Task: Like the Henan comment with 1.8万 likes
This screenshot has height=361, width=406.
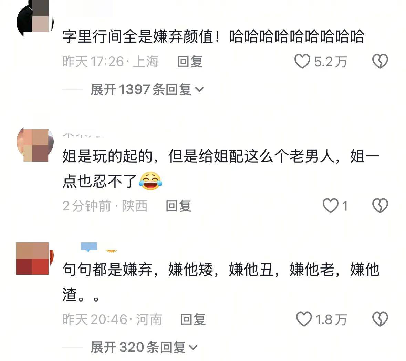Action: click(304, 319)
